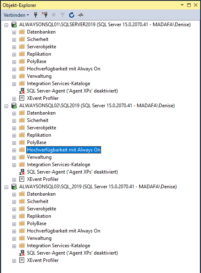This screenshot has width=201, height=273.
Task: Click SQL Server-Agent icon under ALWAYSONSQL01
Action: click(x=22, y=91)
